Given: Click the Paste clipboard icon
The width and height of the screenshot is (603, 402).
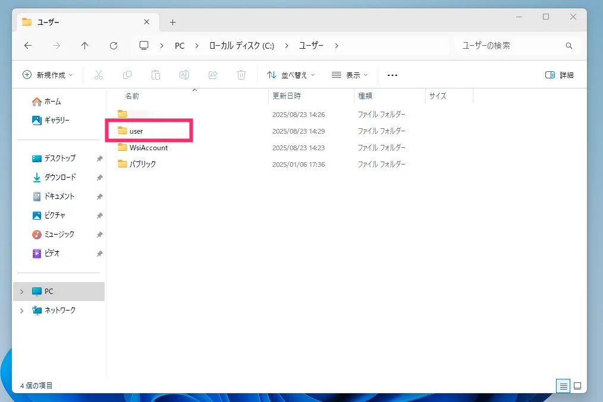Looking at the screenshot, I should point(156,75).
